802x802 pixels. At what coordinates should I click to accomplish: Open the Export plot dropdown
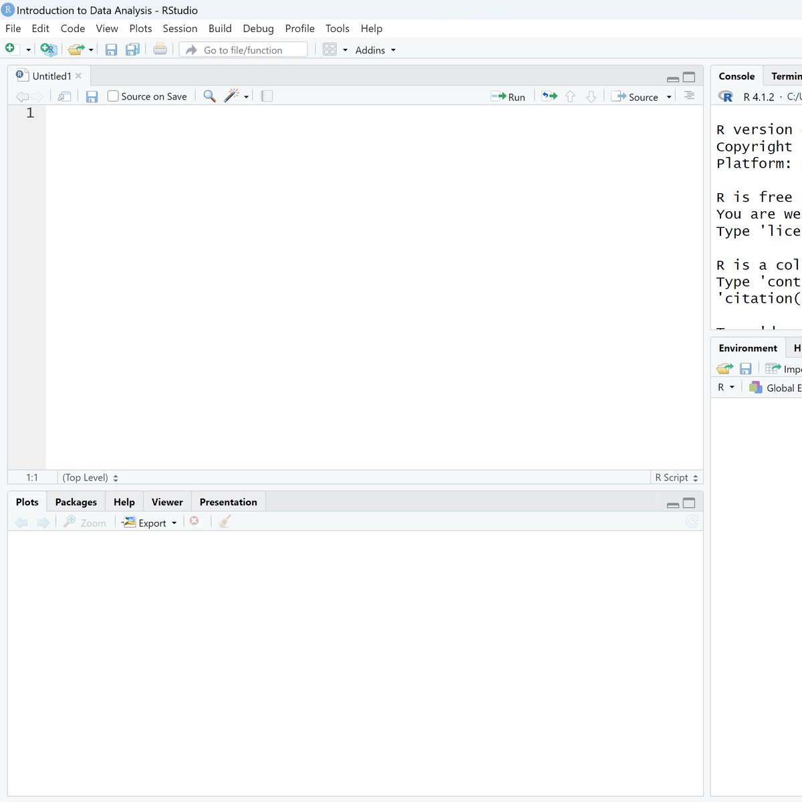[x=150, y=523]
